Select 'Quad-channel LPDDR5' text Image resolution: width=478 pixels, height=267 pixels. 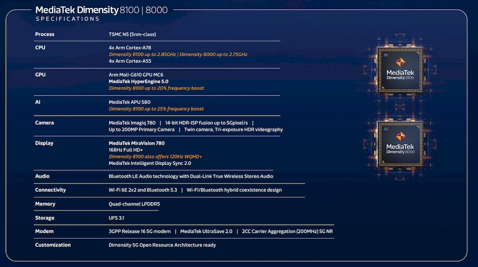coord(134,204)
